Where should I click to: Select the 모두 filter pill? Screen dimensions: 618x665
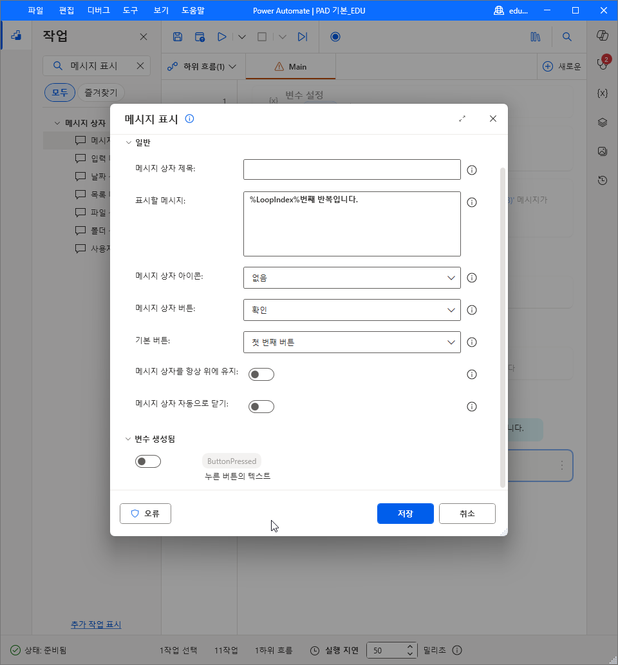(x=60, y=92)
